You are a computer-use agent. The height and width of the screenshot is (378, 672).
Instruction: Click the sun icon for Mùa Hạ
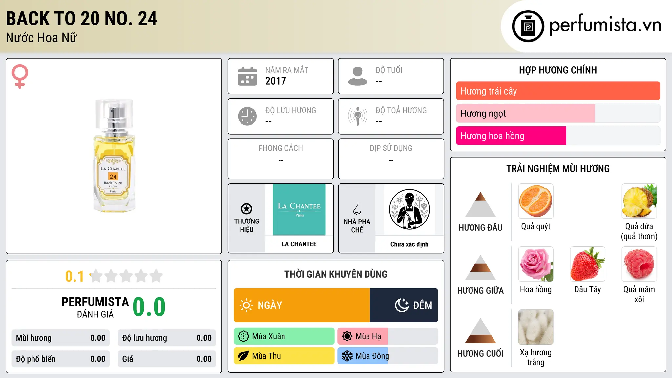(x=347, y=336)
